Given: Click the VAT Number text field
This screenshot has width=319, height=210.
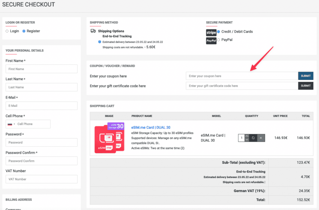Looking at the screenshot, I should (x=41, y=179).
